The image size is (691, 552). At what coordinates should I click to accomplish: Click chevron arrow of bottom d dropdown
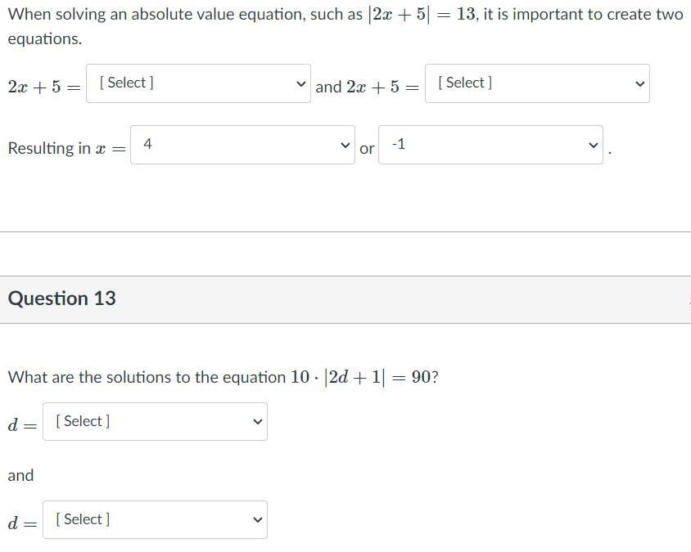click(x=257, y=520)
